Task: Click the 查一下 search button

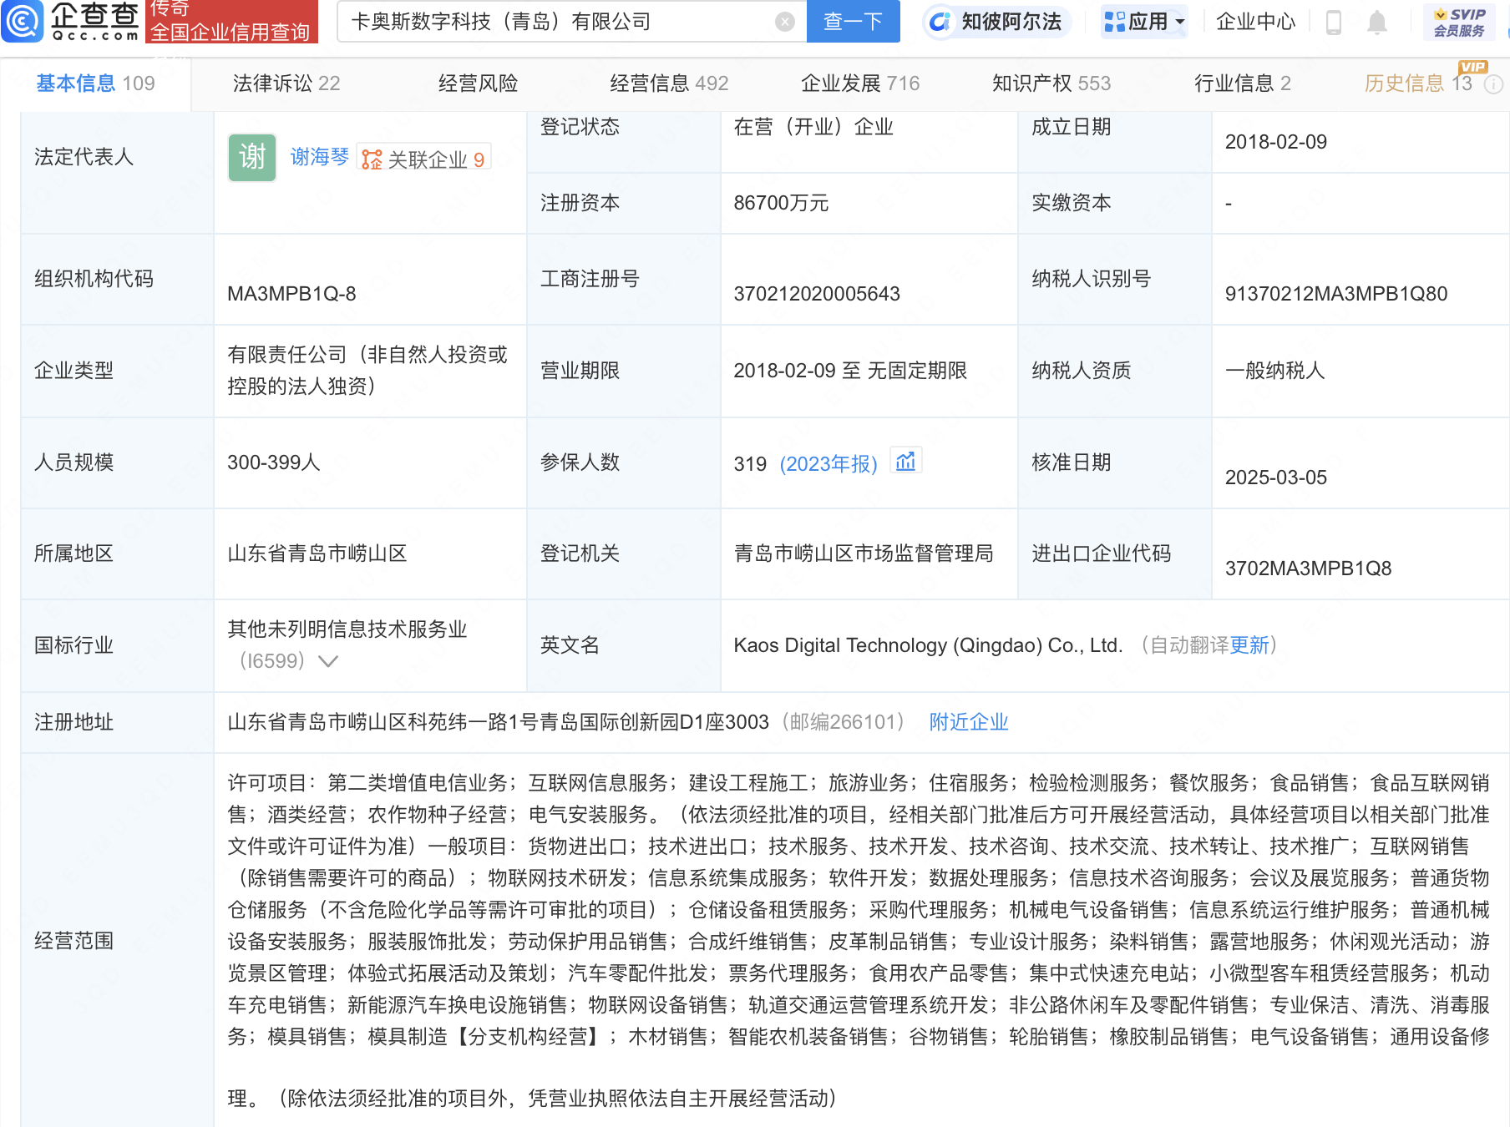Action: coord(854,22)
